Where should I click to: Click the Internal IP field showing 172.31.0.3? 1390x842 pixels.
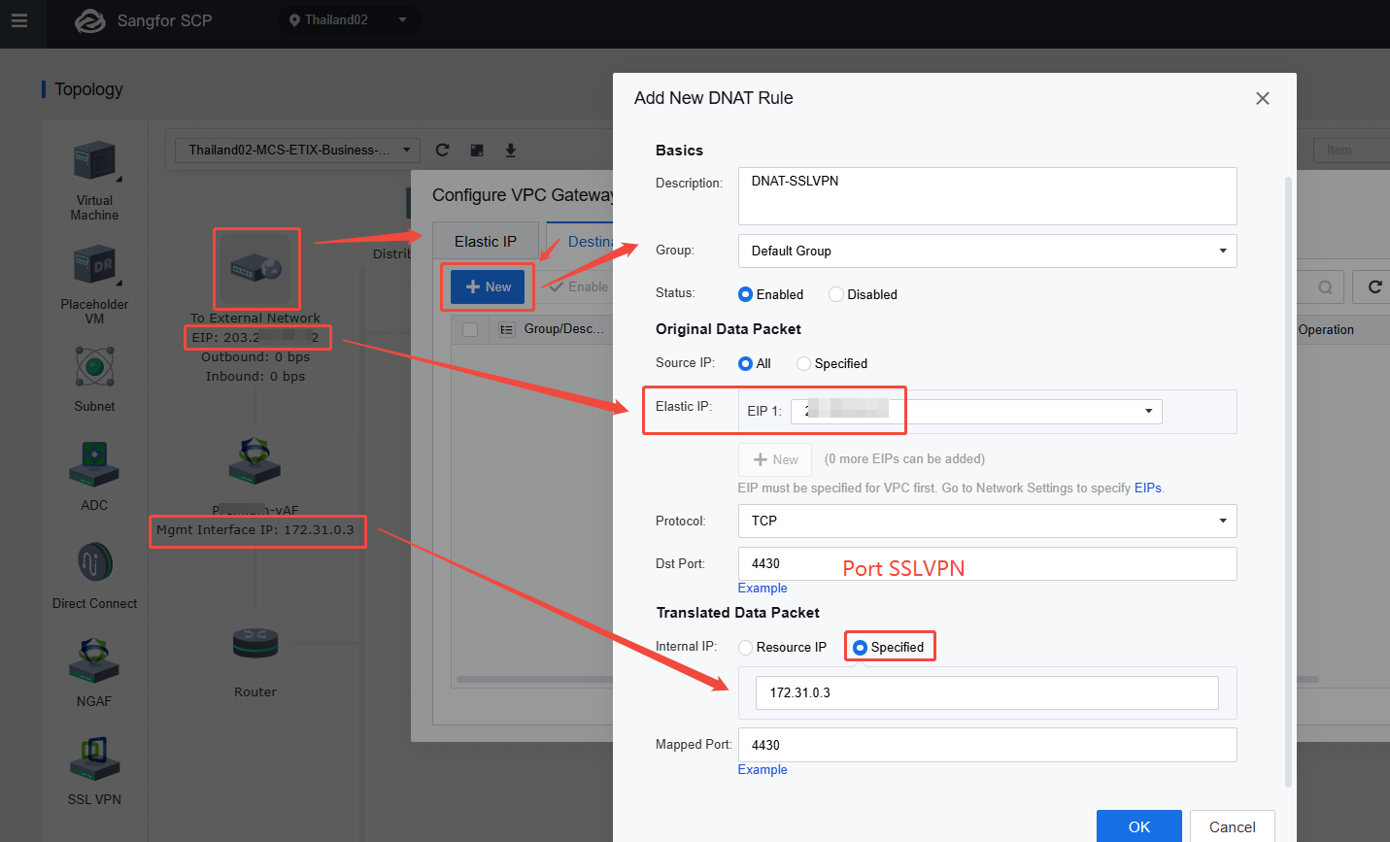point(987,692)
